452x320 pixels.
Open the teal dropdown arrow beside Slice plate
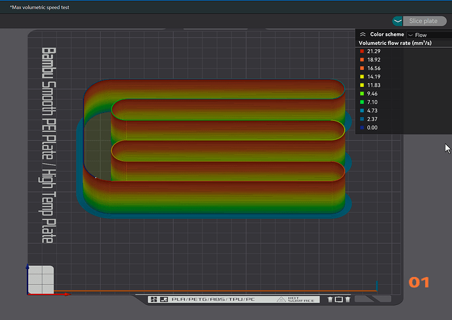click(398, 21)
